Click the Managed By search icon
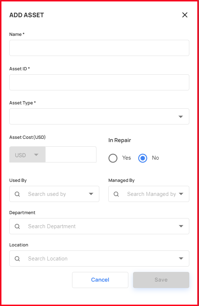This screenshot has height=306, width=199. 116,194
